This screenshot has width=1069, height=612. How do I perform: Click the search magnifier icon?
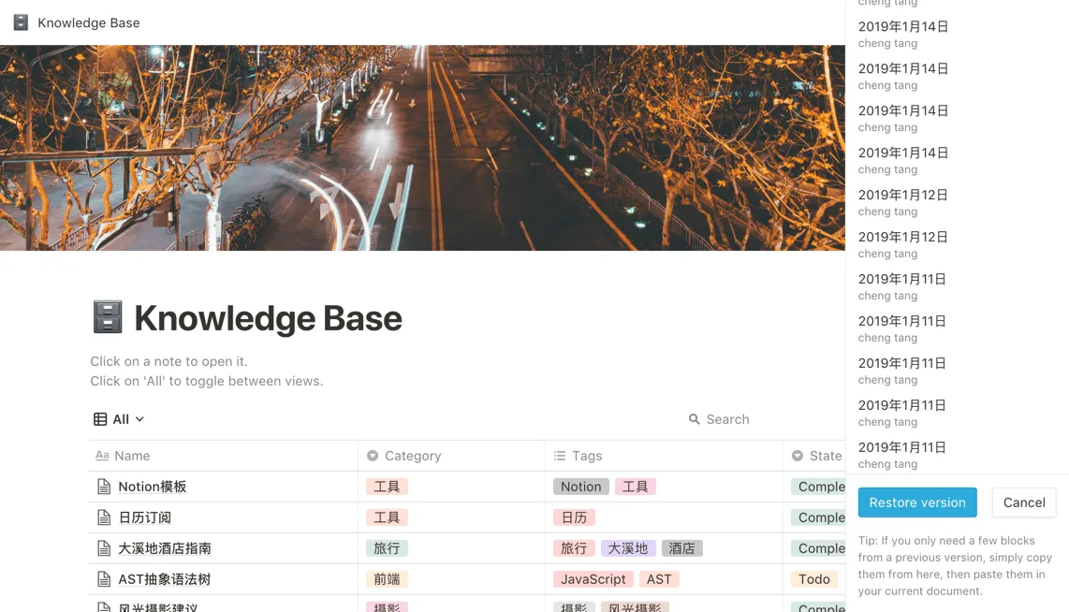695,419
